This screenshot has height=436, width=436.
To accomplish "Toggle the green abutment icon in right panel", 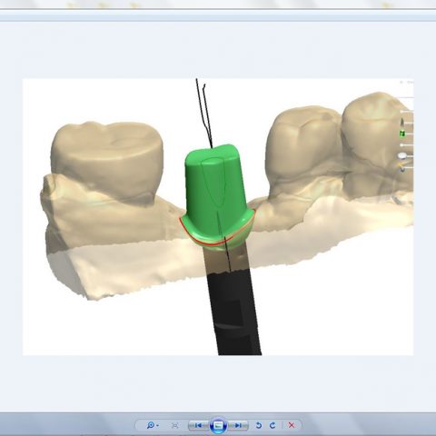I will click(x=402, y=134).
